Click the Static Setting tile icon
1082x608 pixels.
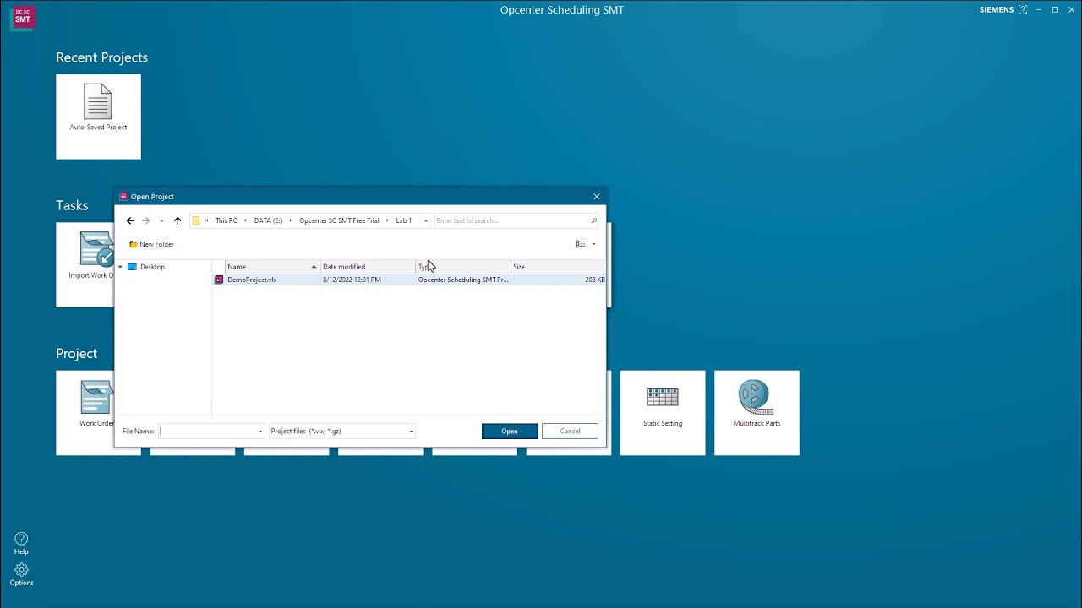[663, 397]
